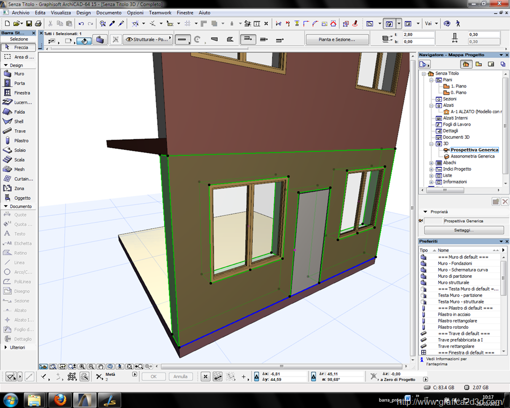Open the Teamwork menu
The image size is (510, 408).
[x=160, y=12]
